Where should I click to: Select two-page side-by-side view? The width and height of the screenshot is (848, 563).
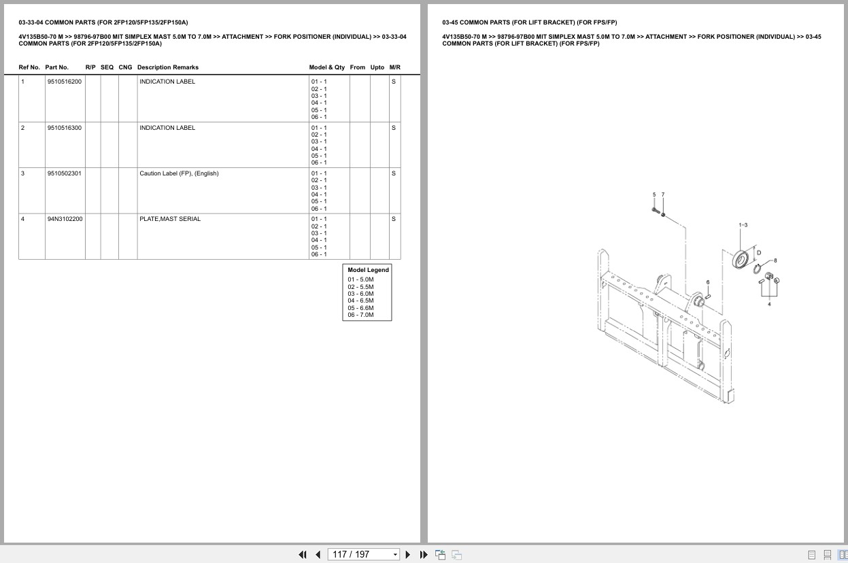tap(843, 555)
